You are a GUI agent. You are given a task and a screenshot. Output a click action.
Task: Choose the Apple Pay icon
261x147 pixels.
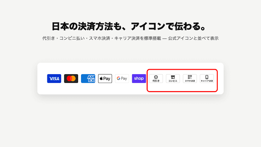pyautogui.click(x=105, y=79)
